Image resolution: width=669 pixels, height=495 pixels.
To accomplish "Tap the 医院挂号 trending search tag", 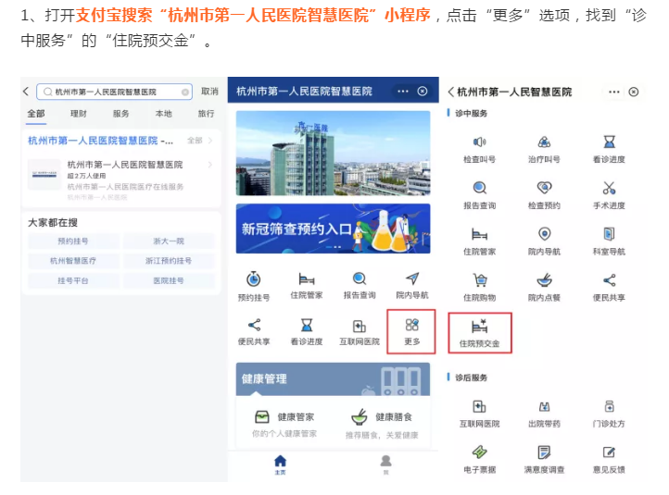I will pyautogui.click(x=169, y=280).
